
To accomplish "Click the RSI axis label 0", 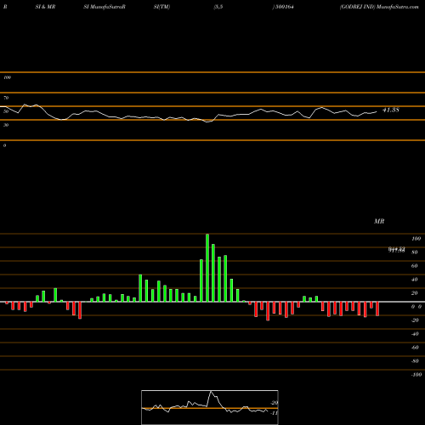I will 4,145.
